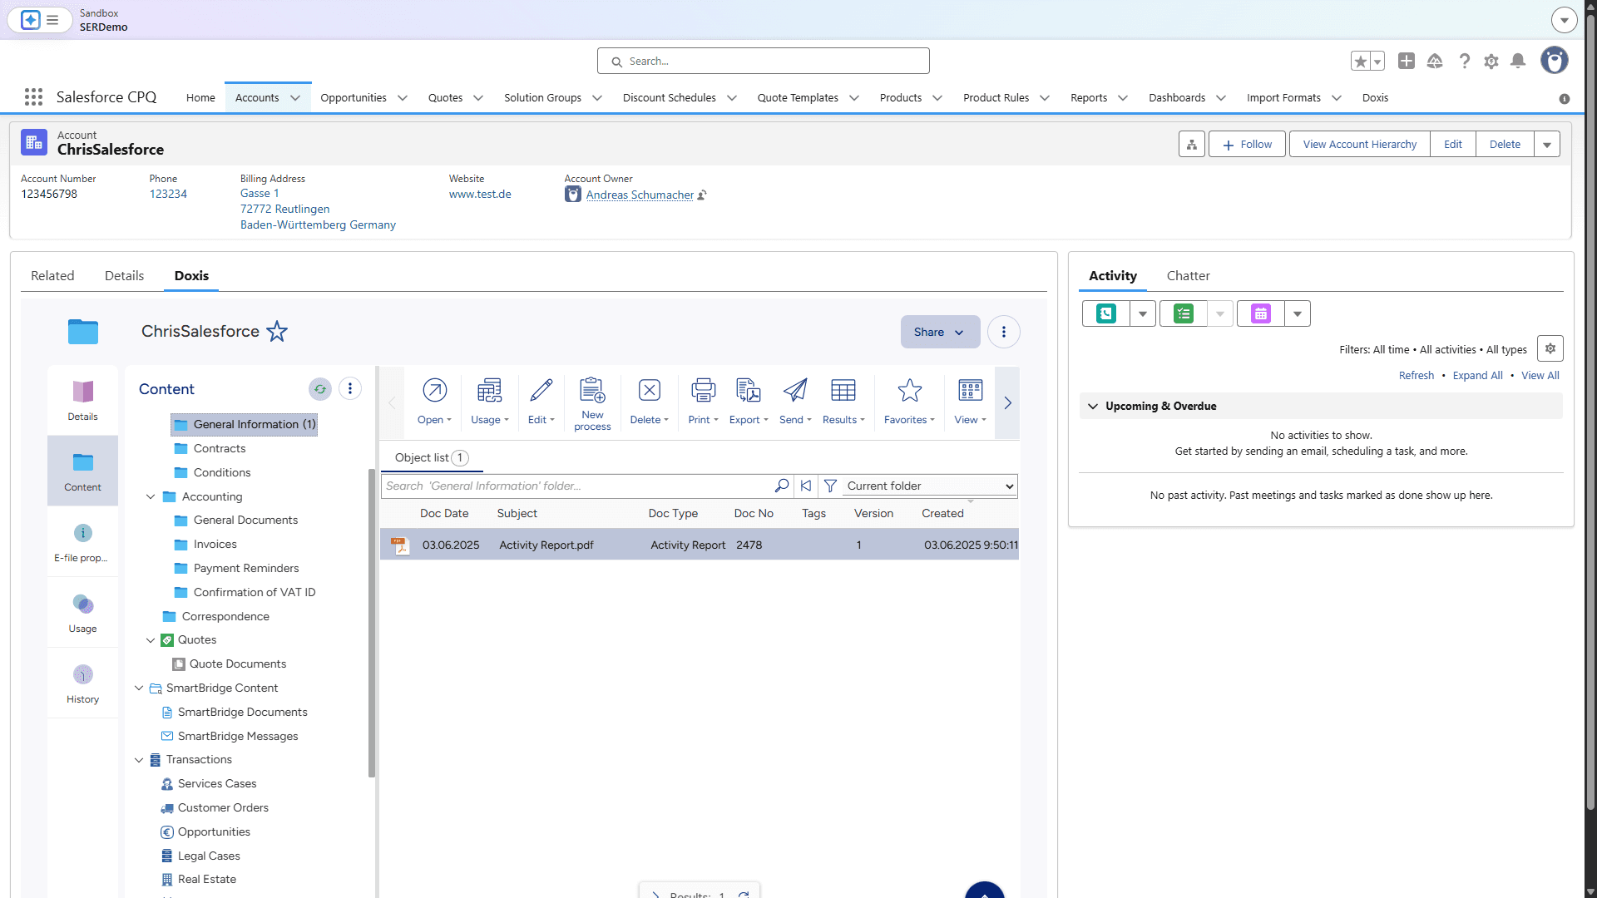Go to the Home navigation tab
The height and width of the screenshot is (898, 1597).
coord(200,97)
